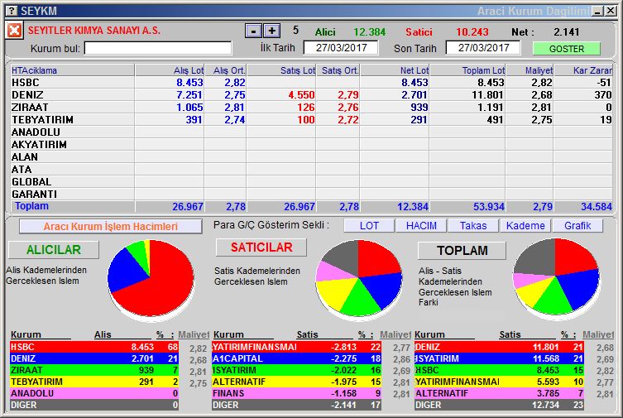Click blue DENIZ row in buyers list
The width and height of the screenshot is (623, 418).
click(x=94, y=358)
